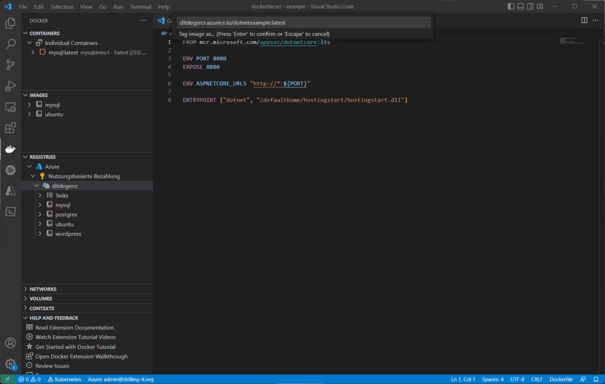This screenshot has width=605, height=384.
Task: Toggle the secondary side bar layout icon
Action: click(530, 6)
